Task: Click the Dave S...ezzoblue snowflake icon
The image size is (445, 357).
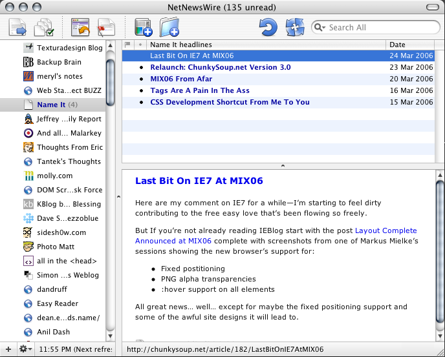Action: (x=28, y=218)
